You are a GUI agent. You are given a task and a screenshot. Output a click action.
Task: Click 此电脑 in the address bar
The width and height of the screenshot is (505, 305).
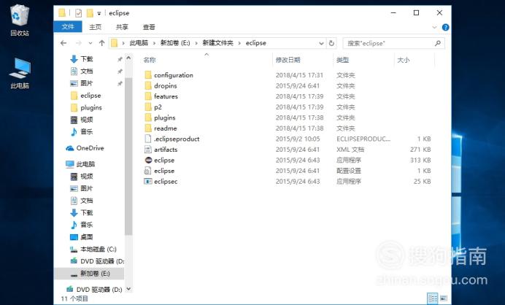[x=139, y=43]
